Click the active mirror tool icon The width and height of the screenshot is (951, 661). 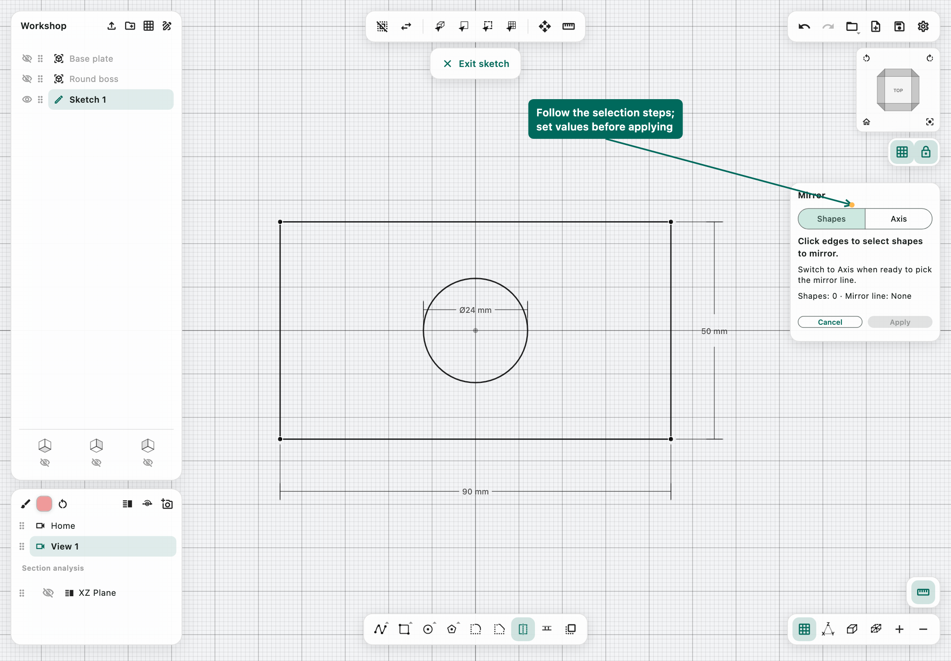click(x=523, y=629)
